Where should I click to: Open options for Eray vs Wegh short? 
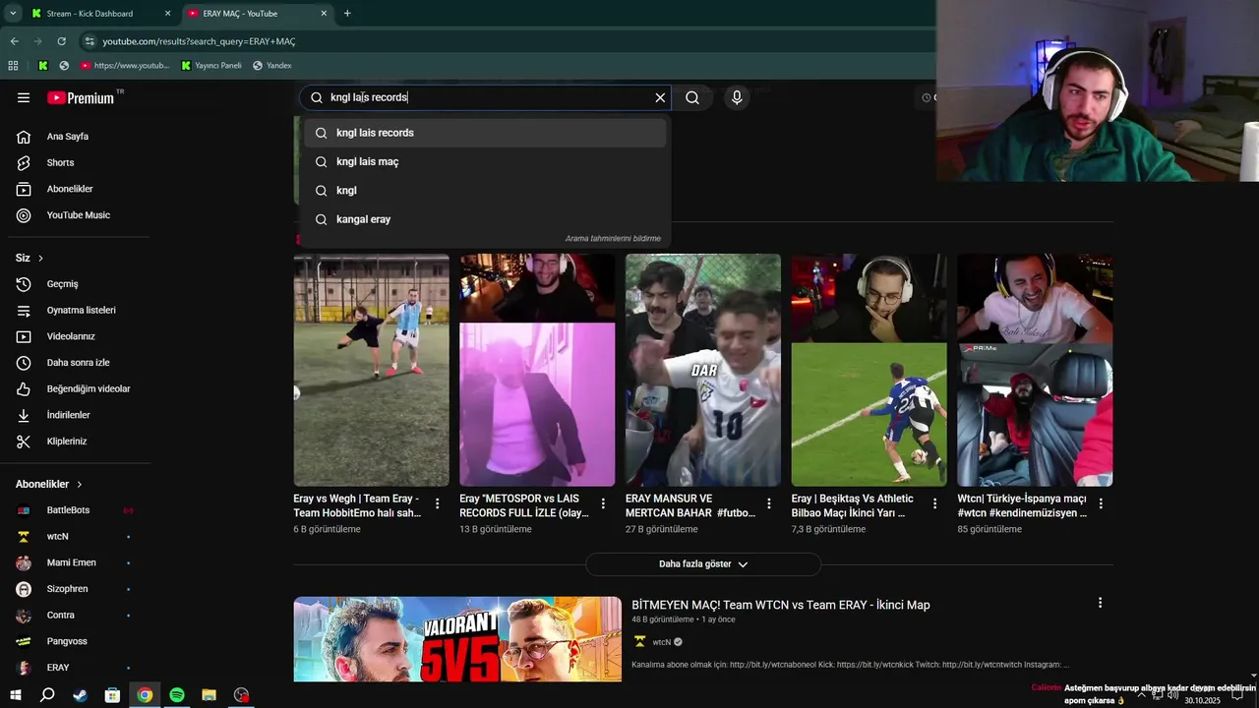pos(437,503)
